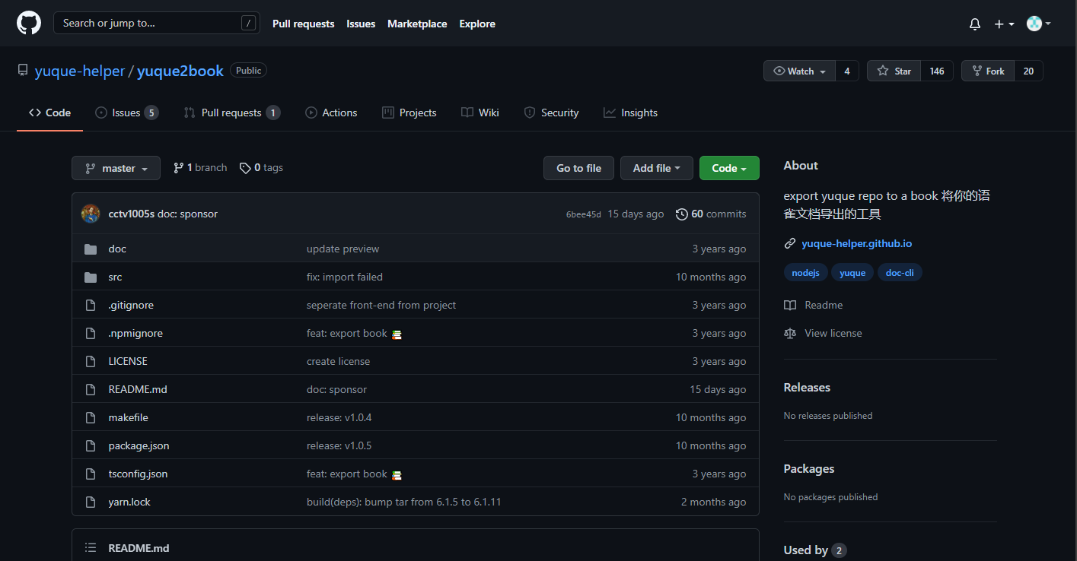The height and width of the screenshot is (561, 1077).
Task: Open the package.json file
Action: [x=139, y=445]
